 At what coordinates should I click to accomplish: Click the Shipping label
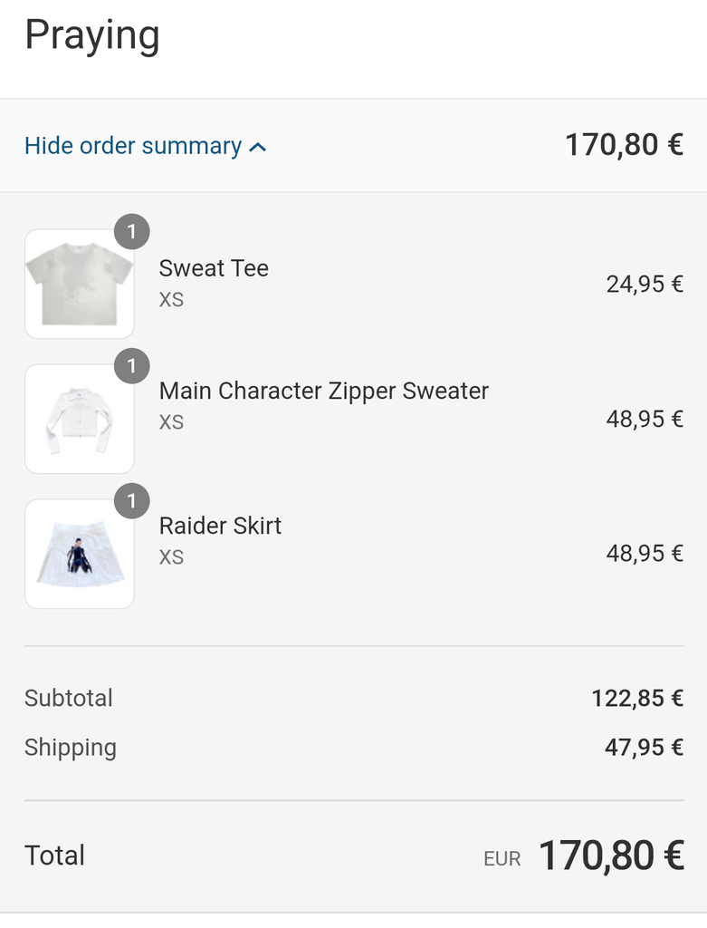[71, 748]
